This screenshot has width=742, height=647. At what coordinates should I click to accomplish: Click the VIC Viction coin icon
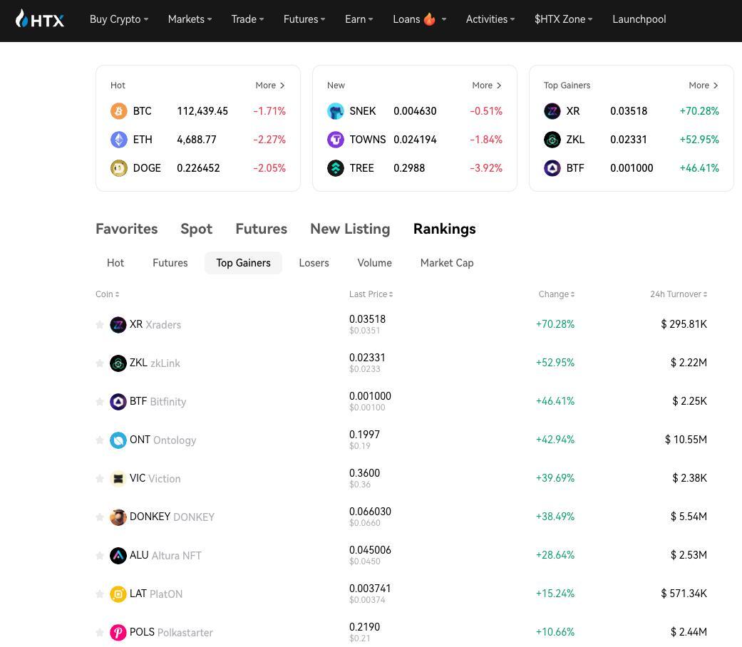pos(118,479)
